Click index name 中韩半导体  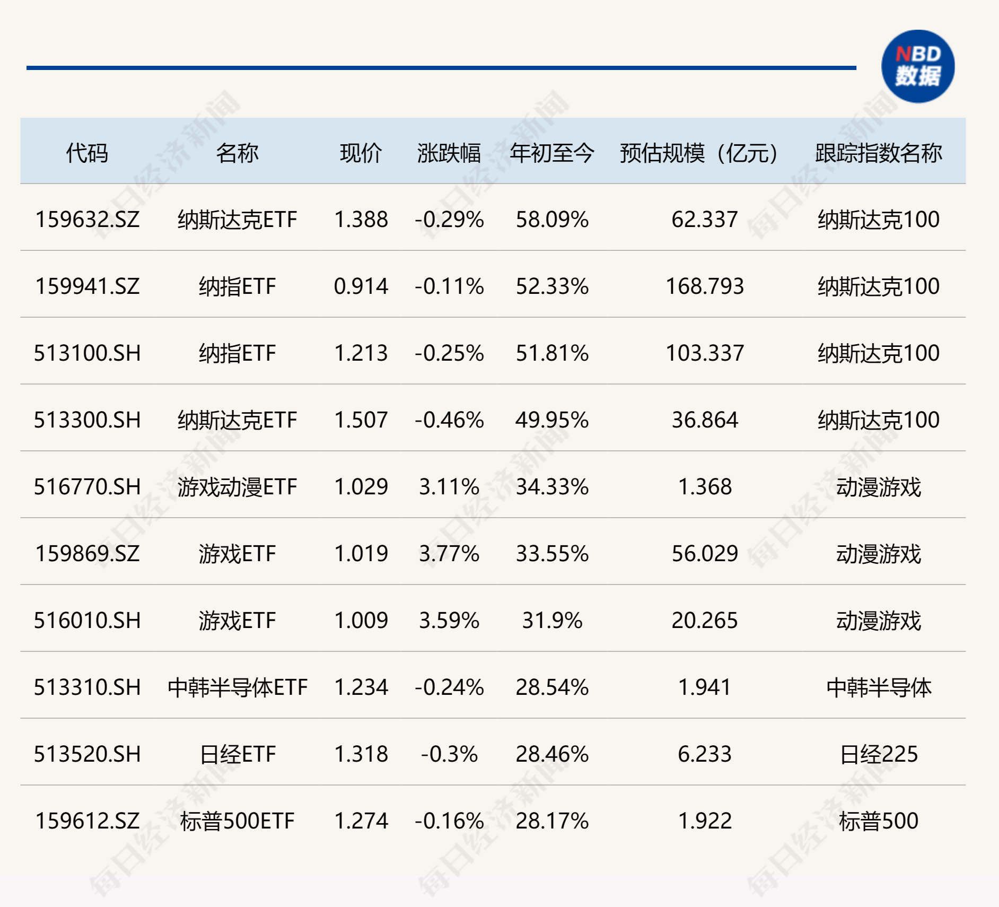pos(879,687)
